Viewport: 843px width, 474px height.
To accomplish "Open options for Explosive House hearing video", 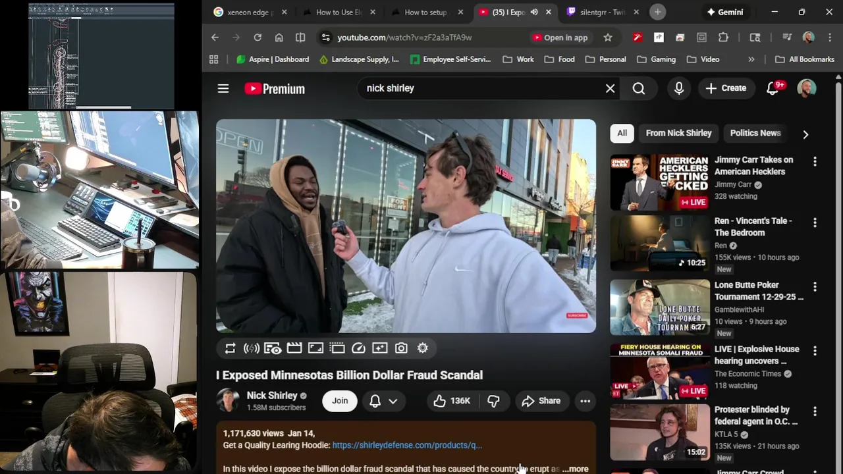I will (x=815, y=351).
